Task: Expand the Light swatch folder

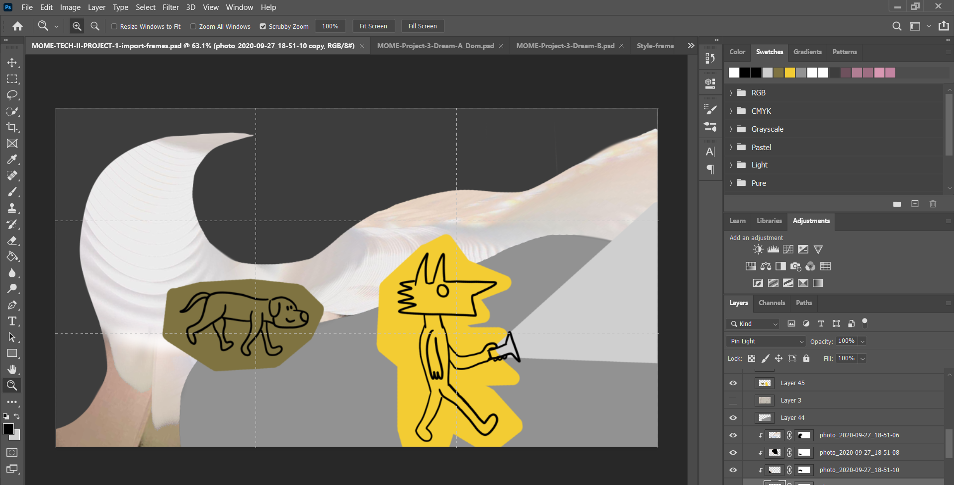Action: coord(731,165)
